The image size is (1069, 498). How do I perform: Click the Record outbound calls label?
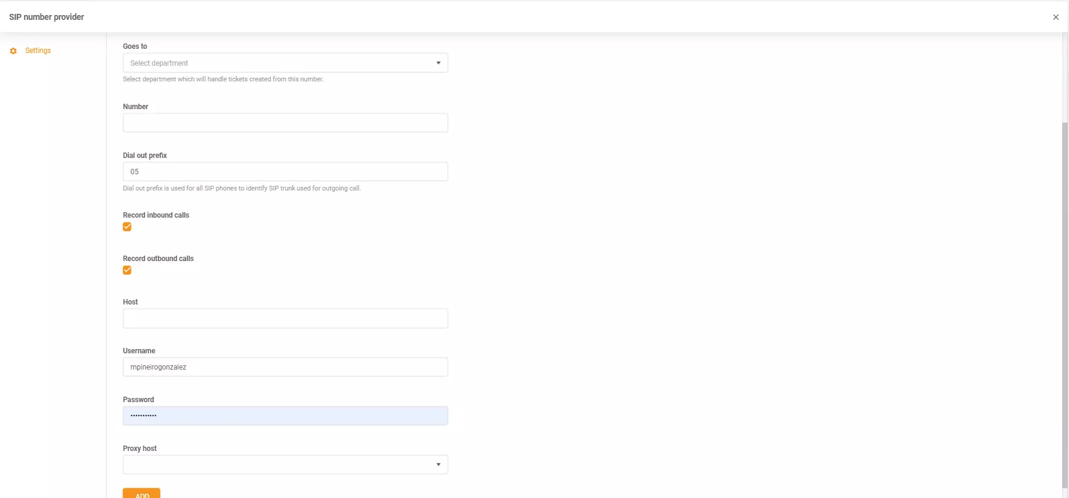(x=158, y=259)
